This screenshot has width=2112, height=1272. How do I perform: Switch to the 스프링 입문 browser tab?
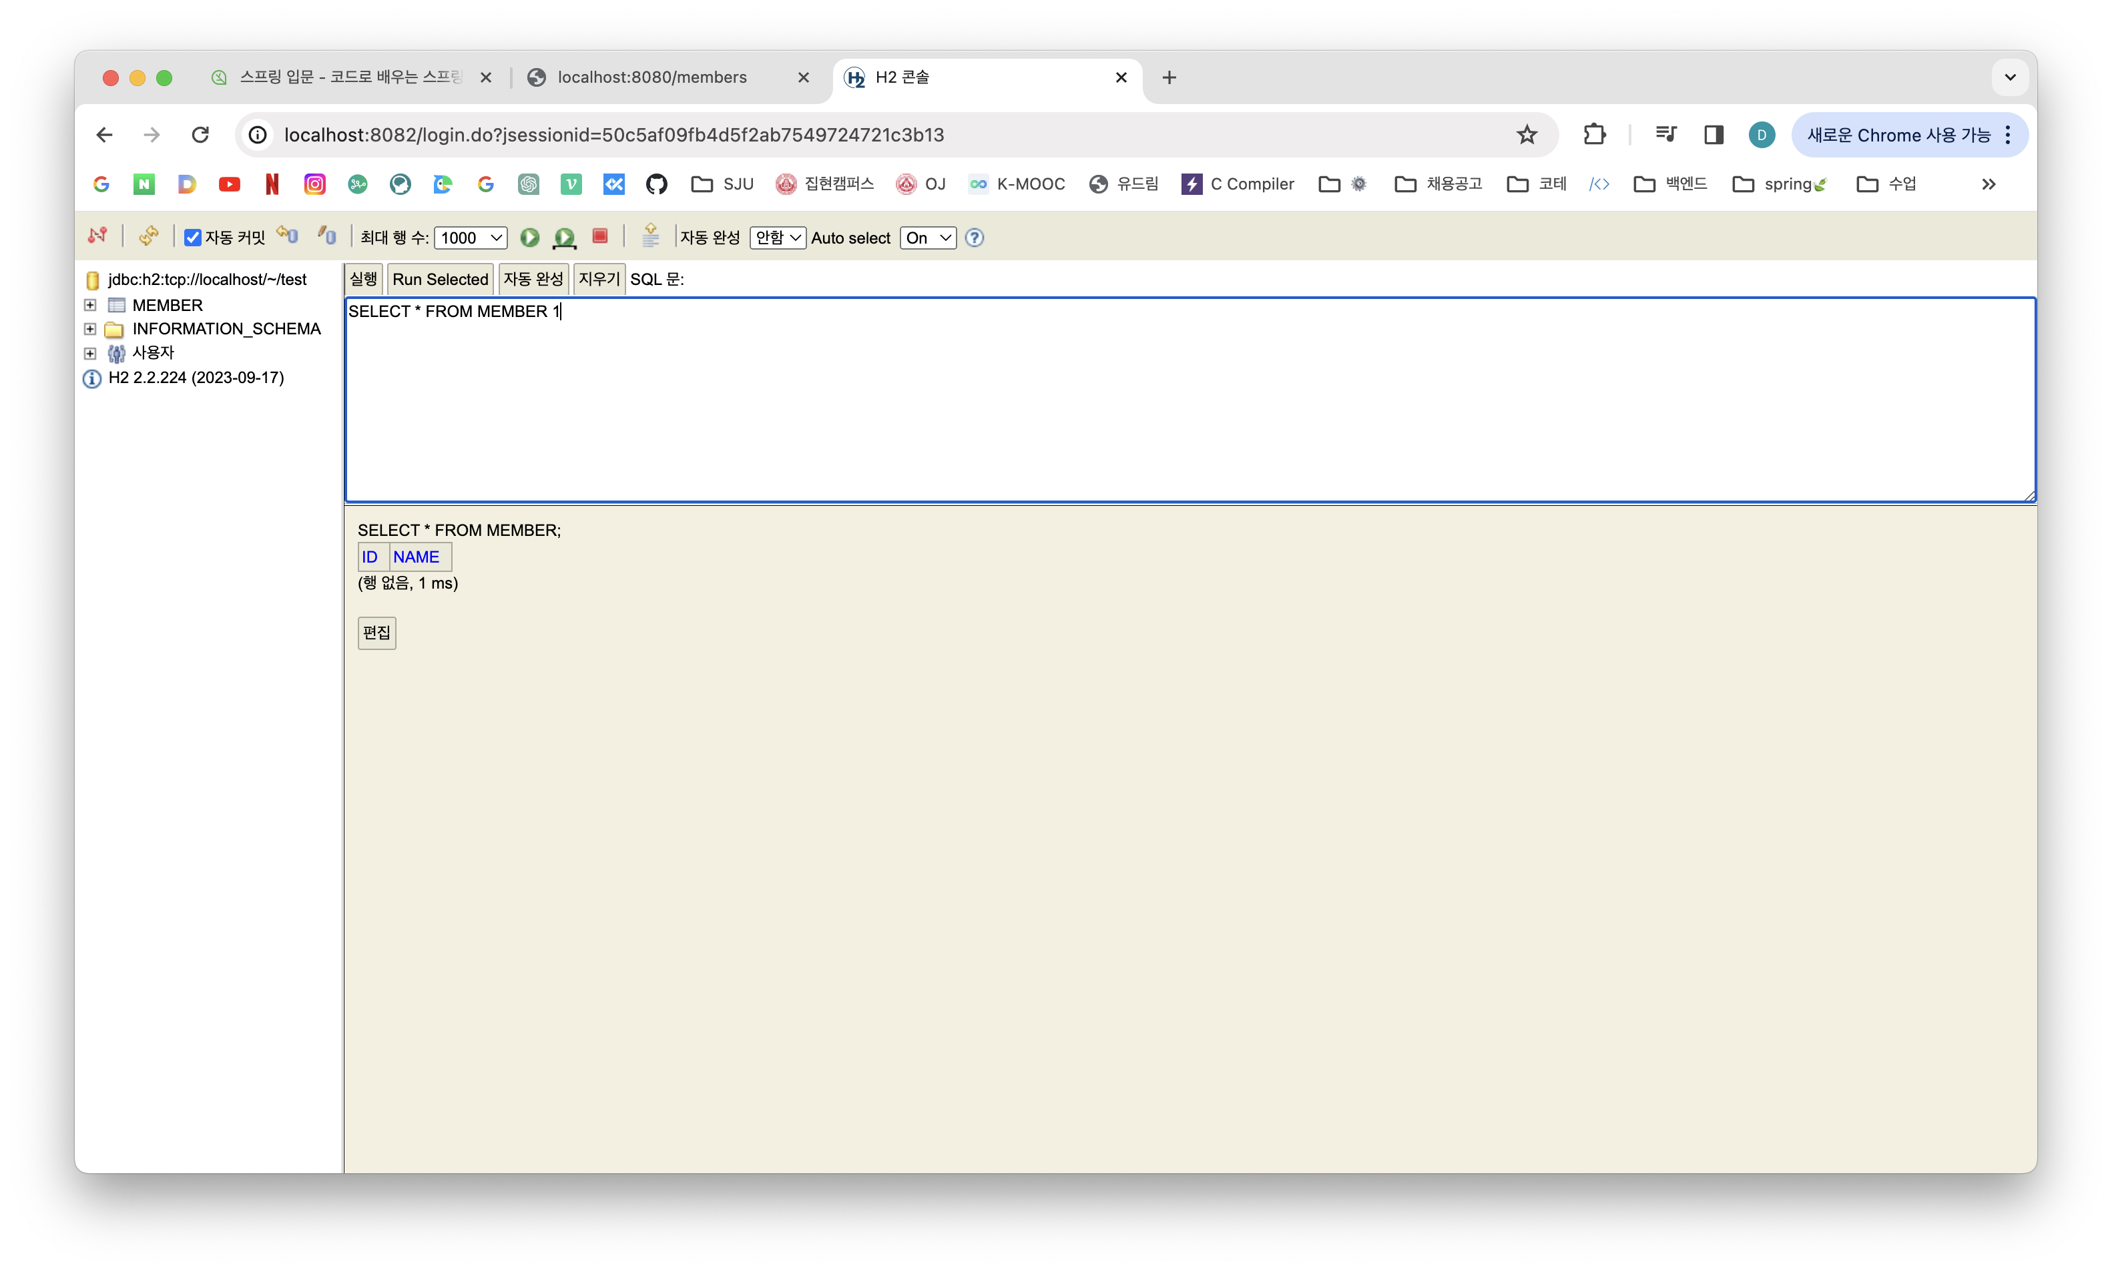(350, 77)
